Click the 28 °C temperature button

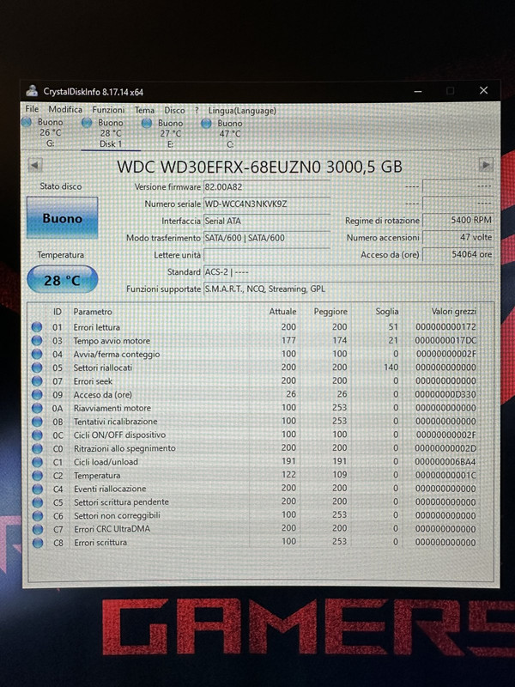coord(62,280)
